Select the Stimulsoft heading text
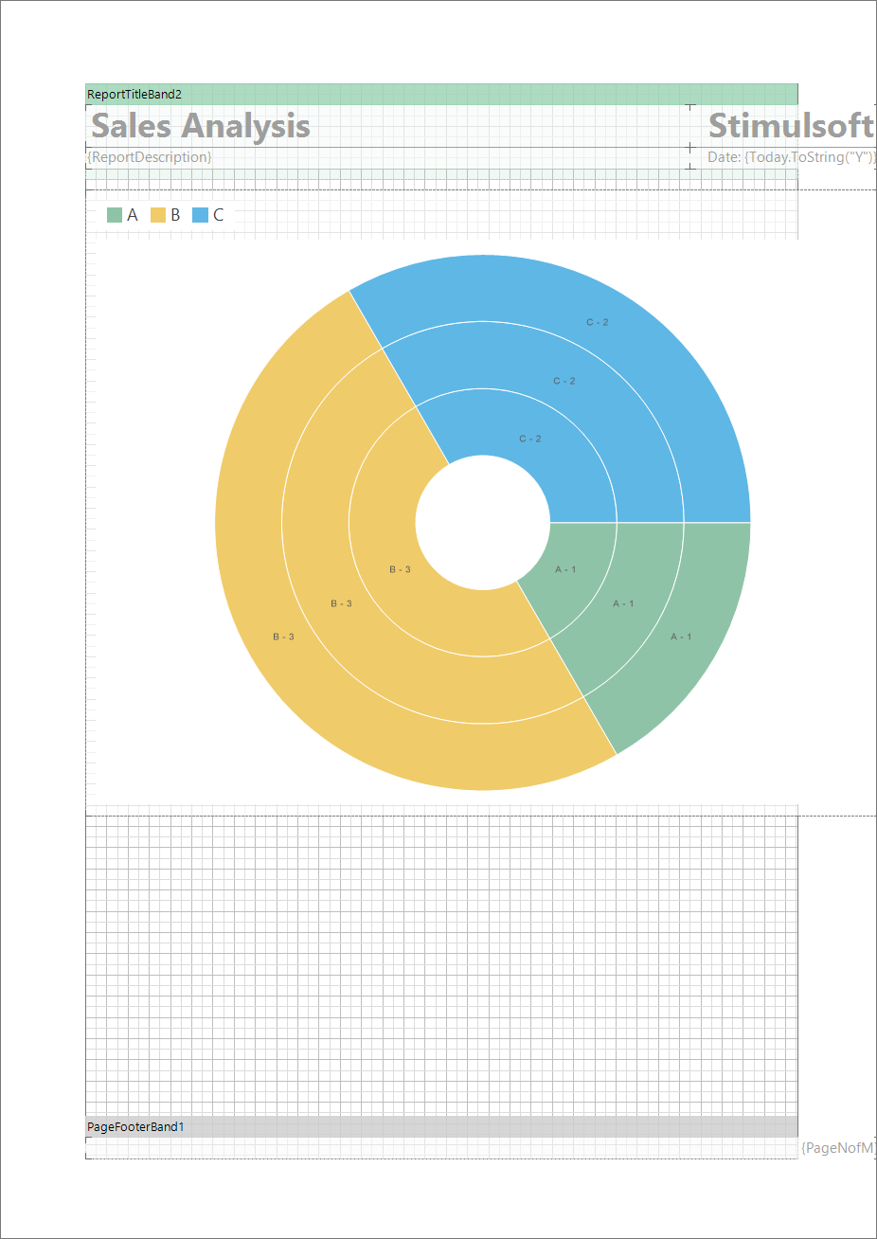Viewport: 877px width, 1239px height. 791,126
